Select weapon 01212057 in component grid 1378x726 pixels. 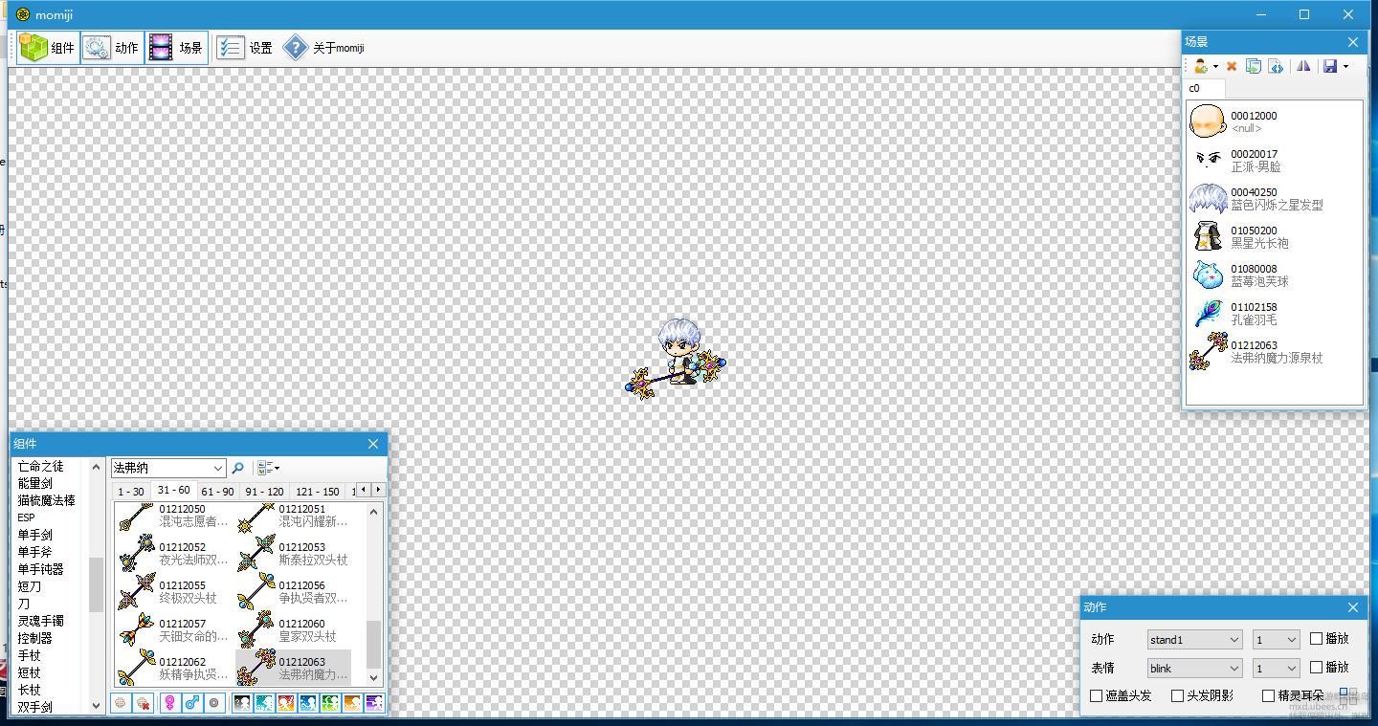coord(174,629)
